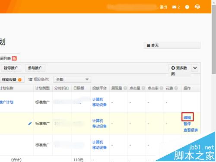Expand the chevron next to 更多数据

tap(195, 68)
